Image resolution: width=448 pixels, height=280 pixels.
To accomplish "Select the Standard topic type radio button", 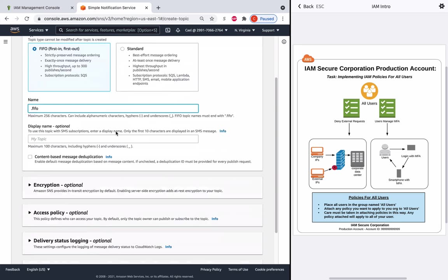I will [122, 49].
